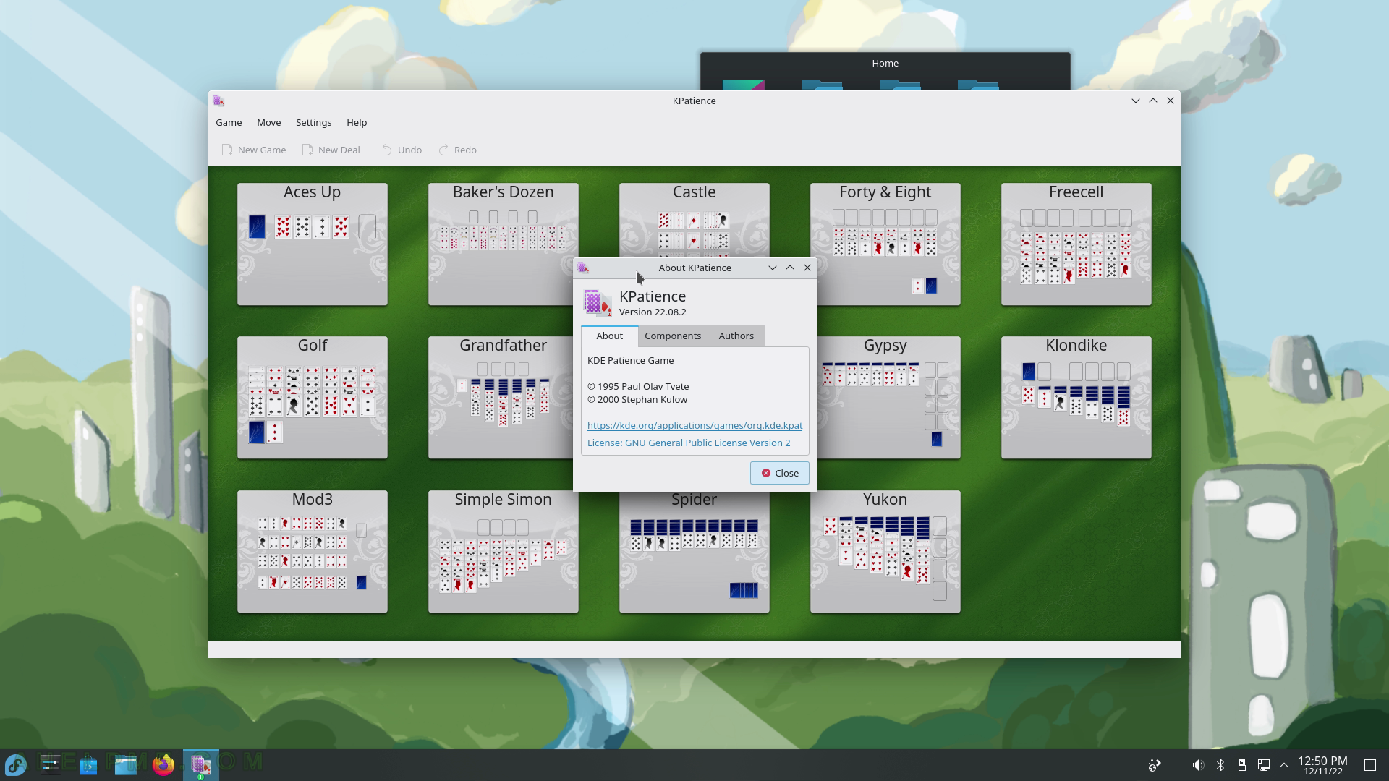Open the GNU General Public License link
This screenshot has height=781, width=1389.
click(689, 443)
